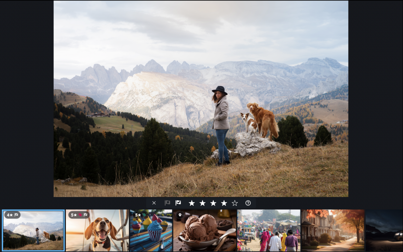The image size is (403, 252).
Task: Close the rating toolbar with the X icon
Action: 154,203
